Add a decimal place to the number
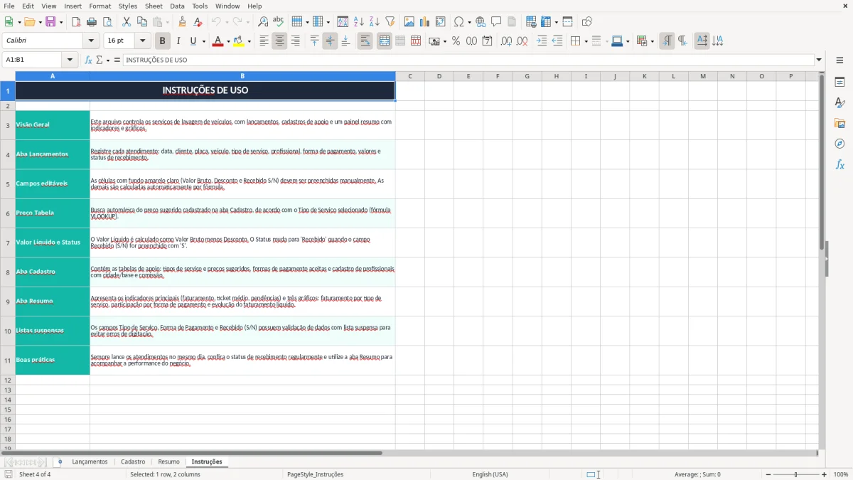This screenshot has width=853, height=480. [x=506, y=41]
